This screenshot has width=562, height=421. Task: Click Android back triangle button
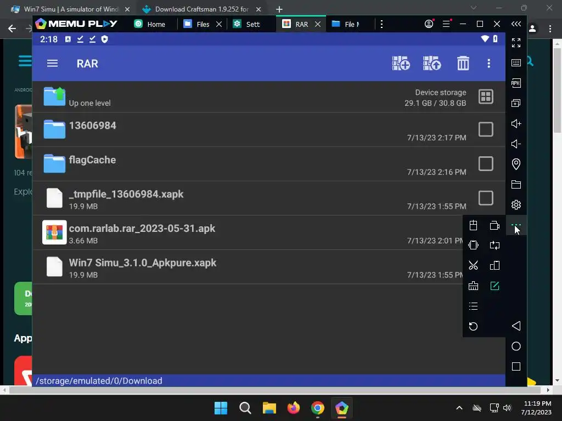516,326
